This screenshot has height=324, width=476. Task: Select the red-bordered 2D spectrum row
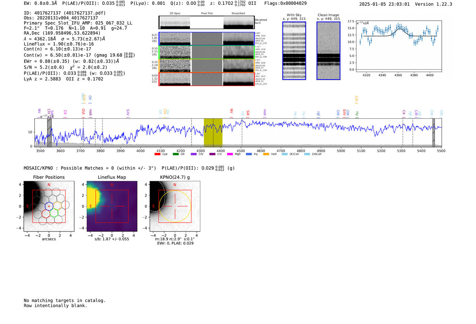pos(207,79)
